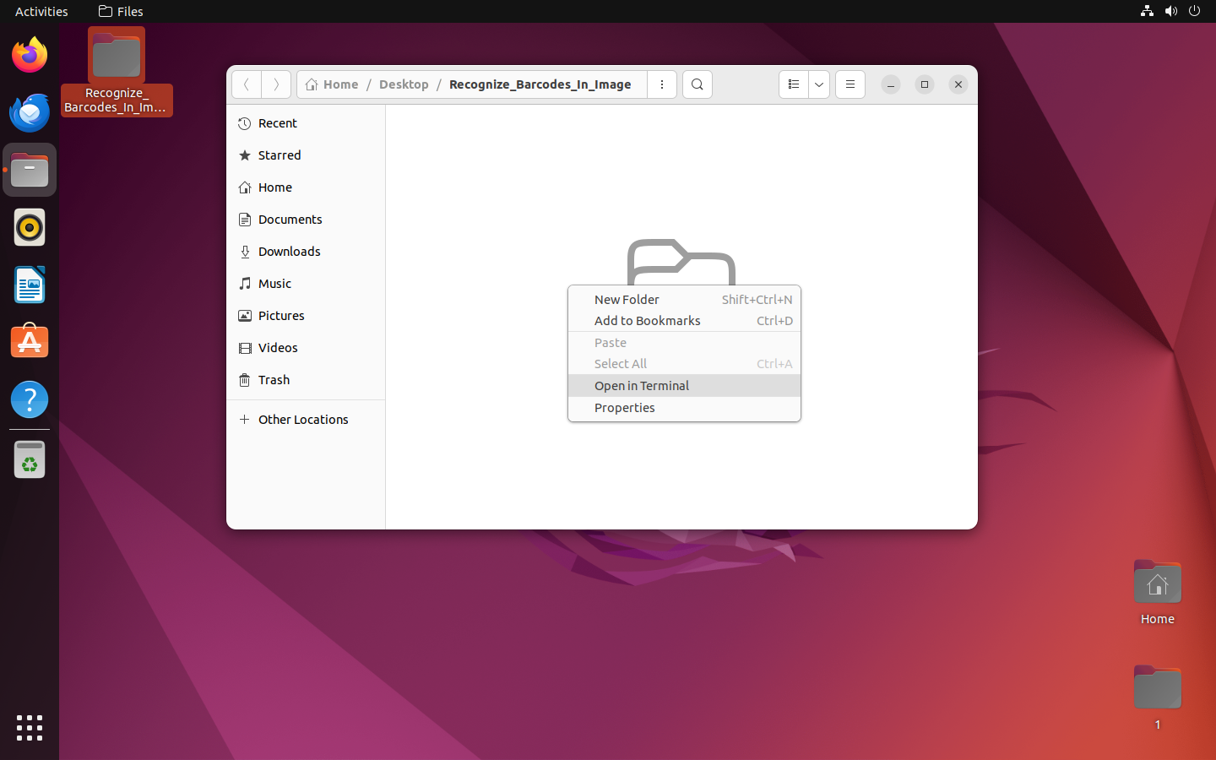Image resolution: width=1216 pixels, height=760 pixels.
Task: Click the search magnifier icon in Files
Action: click(x=697, y=84)
